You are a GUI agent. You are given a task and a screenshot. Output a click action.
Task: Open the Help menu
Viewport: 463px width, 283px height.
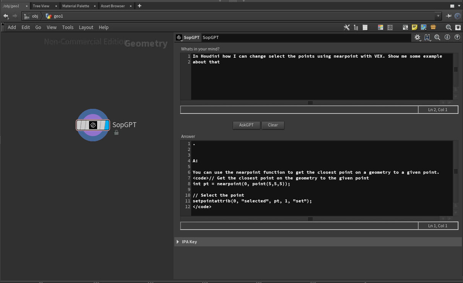(x=104, y=27)
